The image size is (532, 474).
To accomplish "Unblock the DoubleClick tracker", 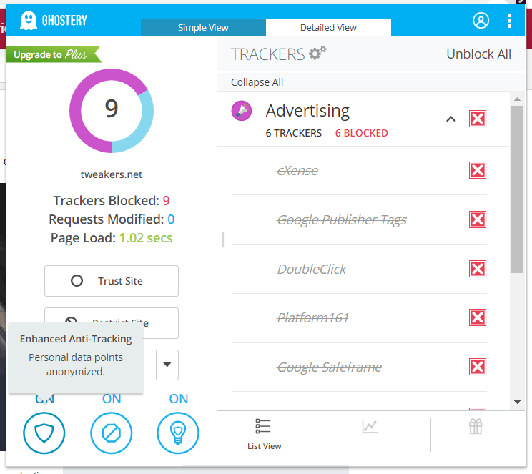I will point(478,269).
